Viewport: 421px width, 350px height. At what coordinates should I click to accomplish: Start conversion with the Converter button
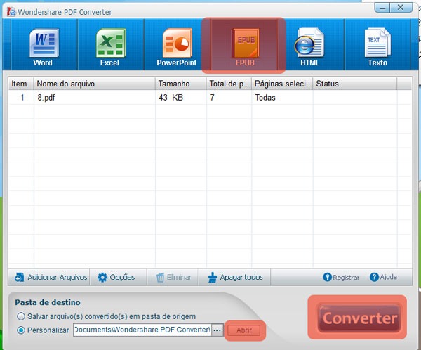click(359, 318)
